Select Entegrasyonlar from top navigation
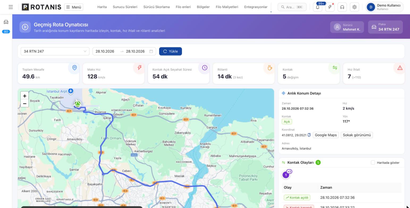This screenshot has width=410, height=208. 256,7
